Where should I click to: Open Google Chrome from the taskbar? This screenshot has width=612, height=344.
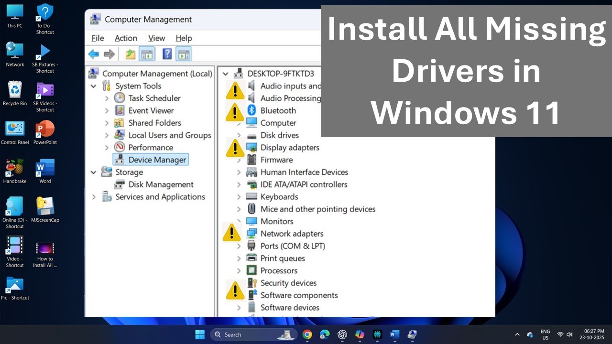click(307, 334)
